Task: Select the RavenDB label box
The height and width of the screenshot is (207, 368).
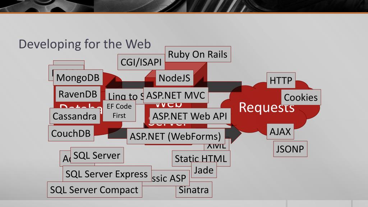Action: pos(78,94)
